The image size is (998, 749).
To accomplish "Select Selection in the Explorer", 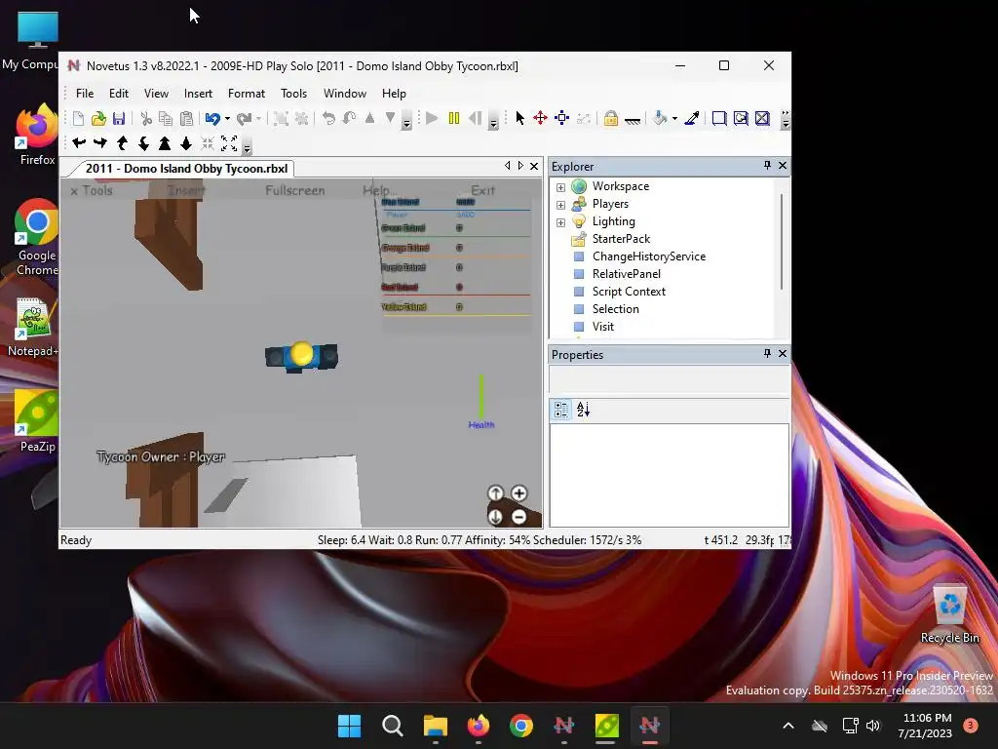I will (616, 309).
